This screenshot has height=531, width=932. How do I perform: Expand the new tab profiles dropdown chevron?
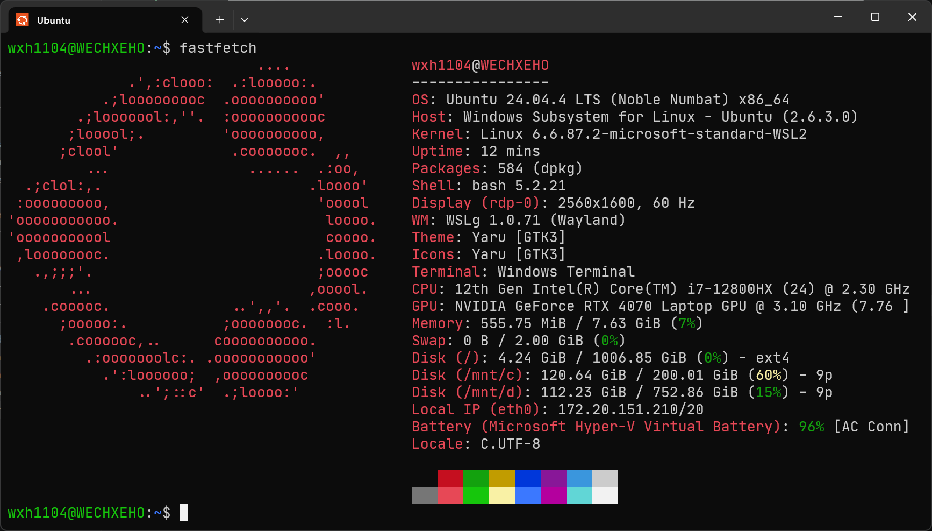245,20
